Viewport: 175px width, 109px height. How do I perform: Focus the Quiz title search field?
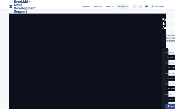(170, 99)
